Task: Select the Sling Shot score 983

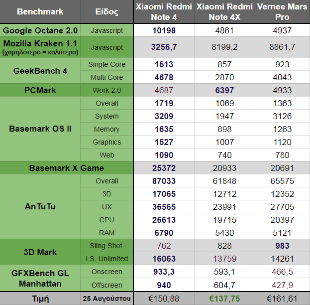Action: click(282, 246)
